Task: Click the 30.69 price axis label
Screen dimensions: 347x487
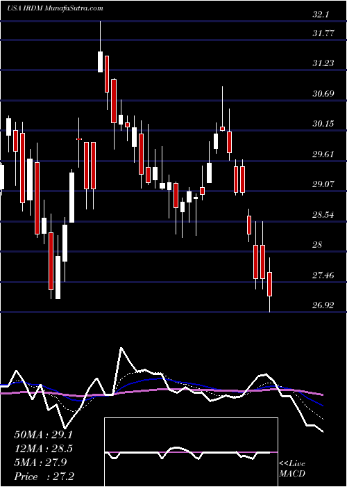Action: tap(323, 93)
